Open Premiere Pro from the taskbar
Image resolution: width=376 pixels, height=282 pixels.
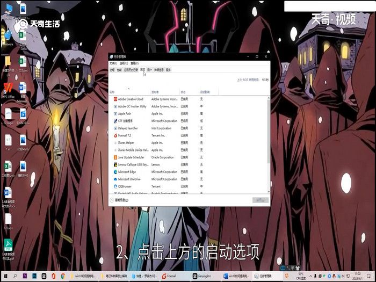tap(25, 276)
